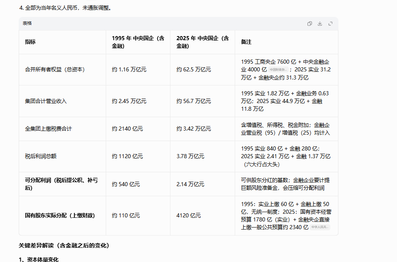Screen dimensions: 397x262
Task: Click the 约 56.7 万亿元 cell
Action: pos(194,101)
